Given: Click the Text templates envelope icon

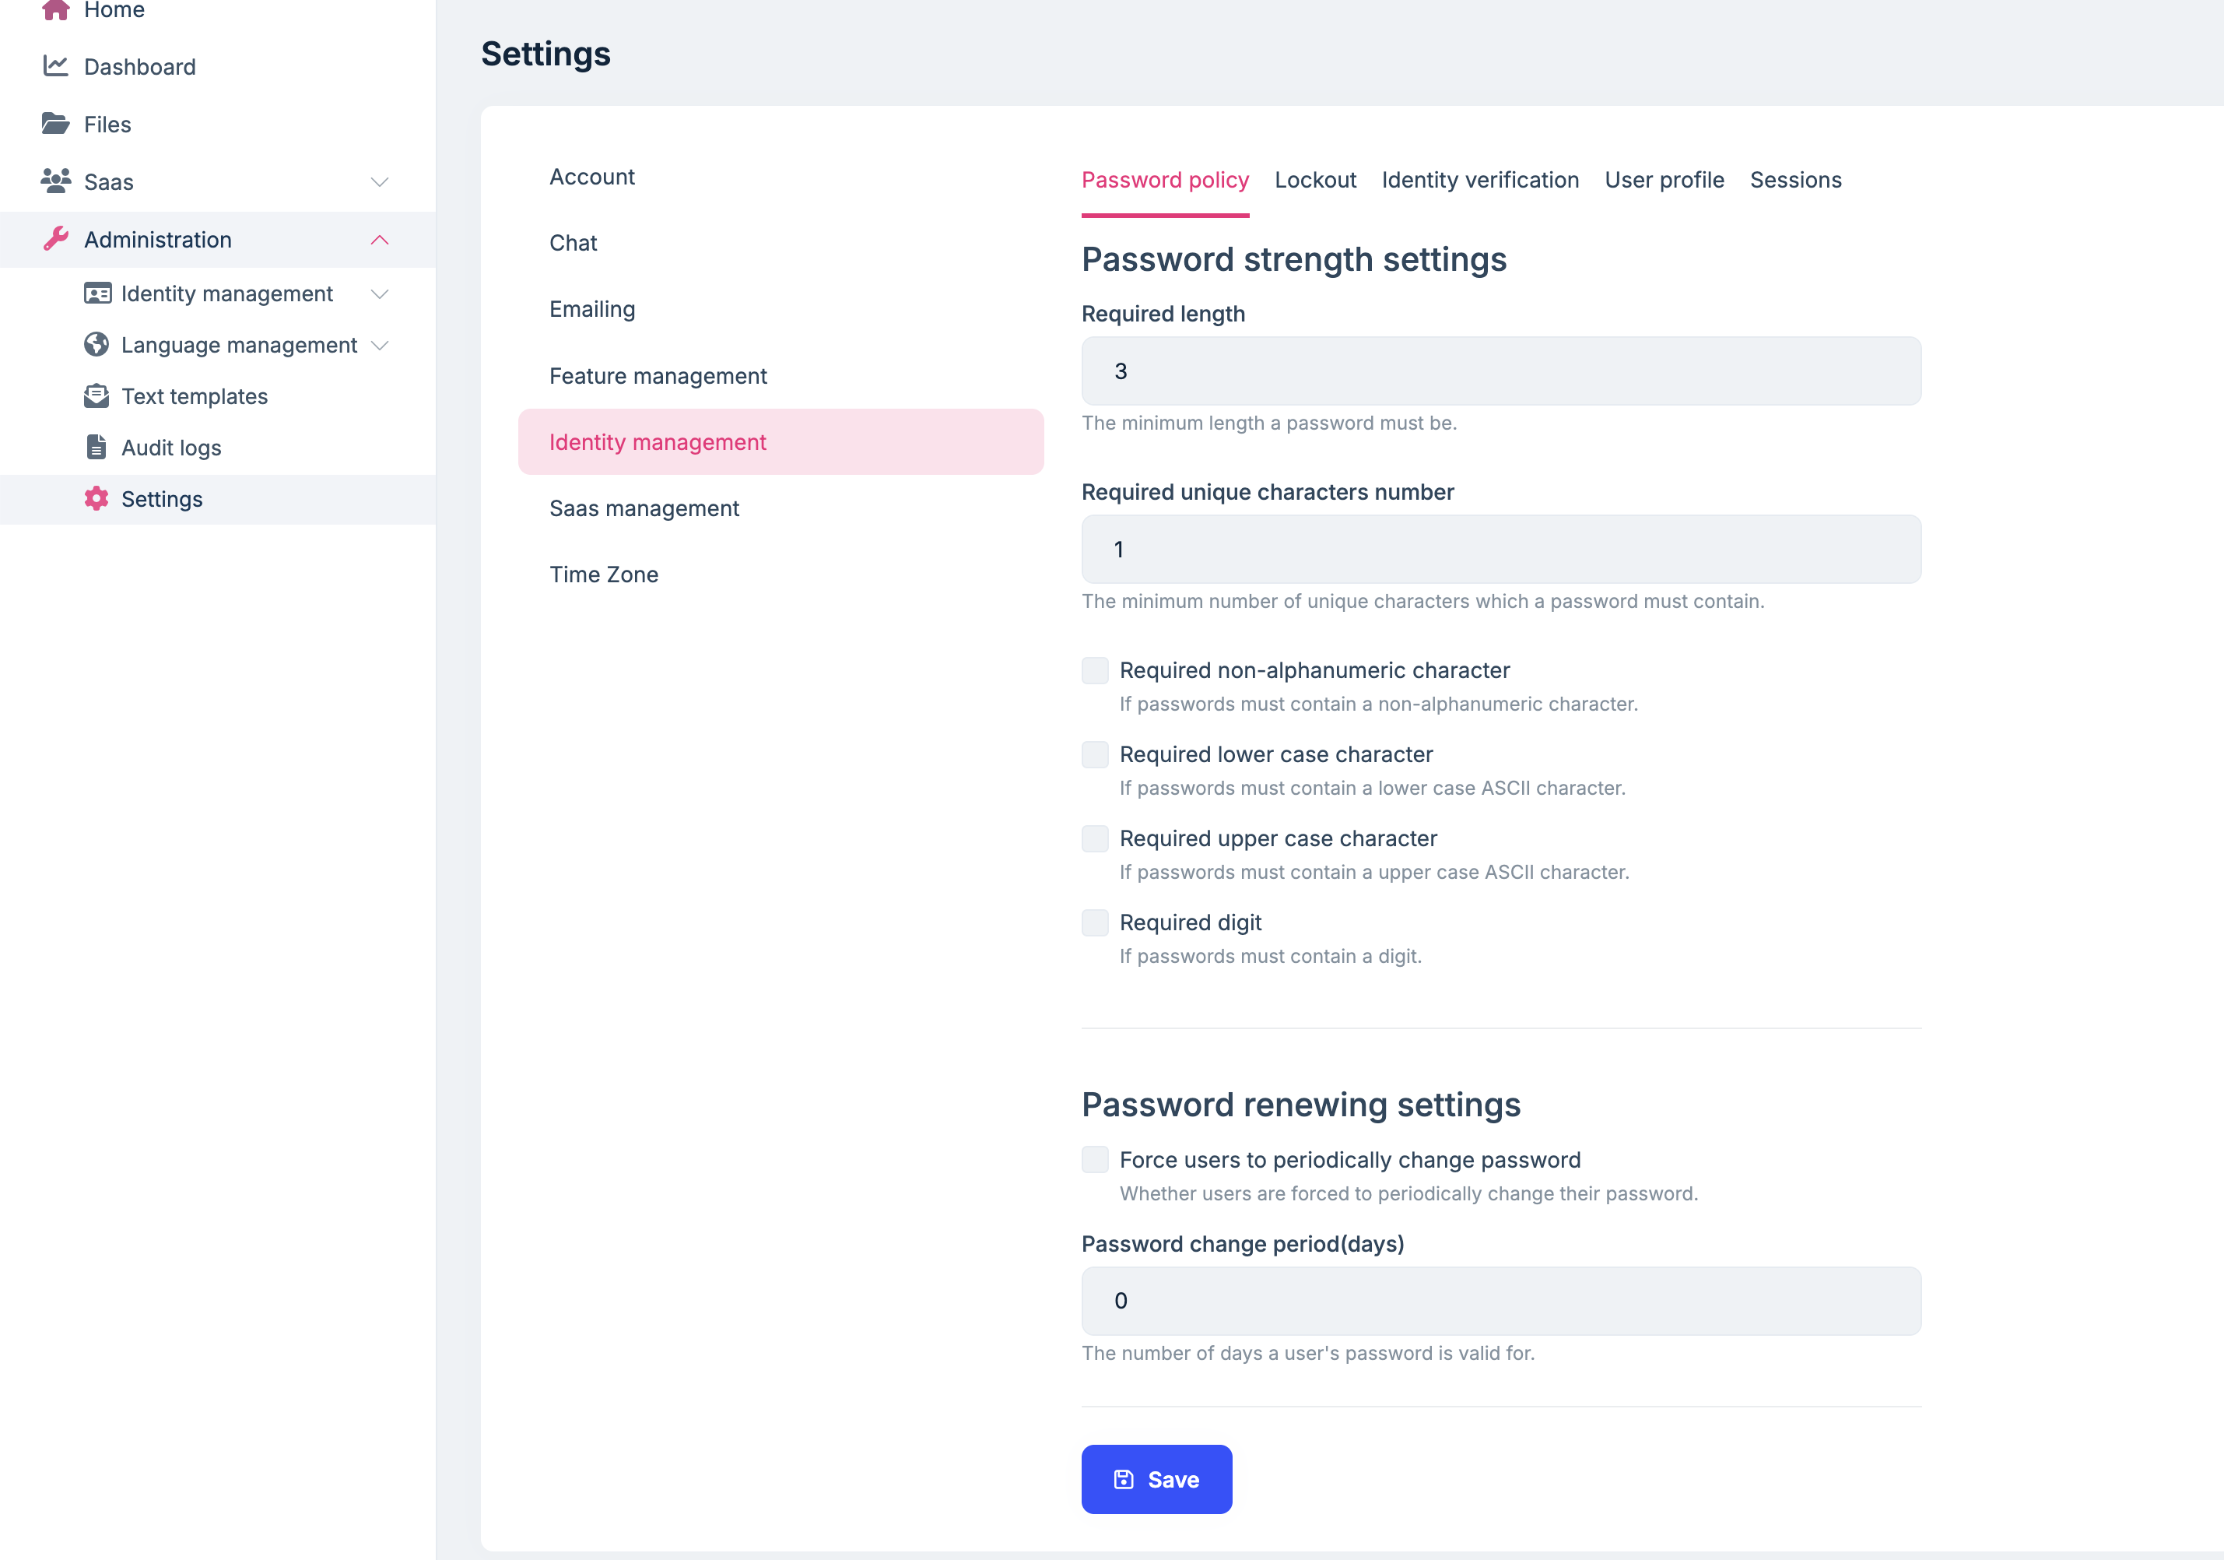Looking at the screenshot, I should click(x=96, y=396).
